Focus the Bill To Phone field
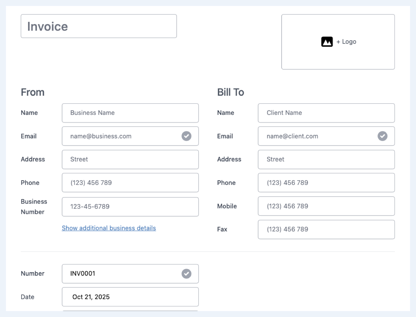The height and width of the screenshot is (317, 416). 326,183
